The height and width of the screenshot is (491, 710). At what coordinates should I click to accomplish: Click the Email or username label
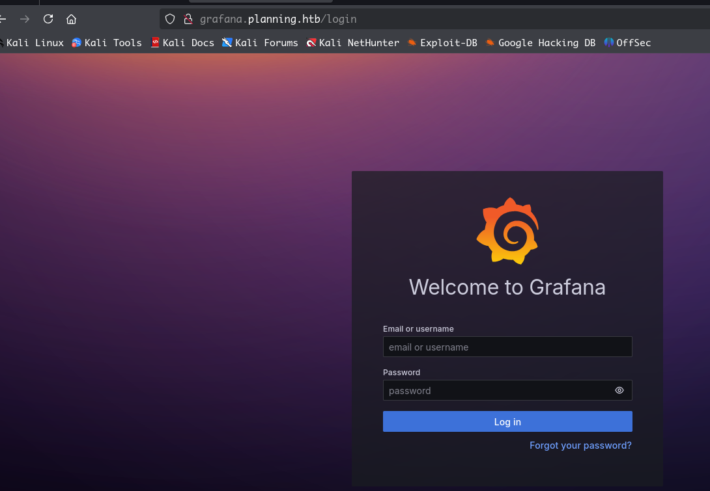pyautogui.click(x=418, y=328)
